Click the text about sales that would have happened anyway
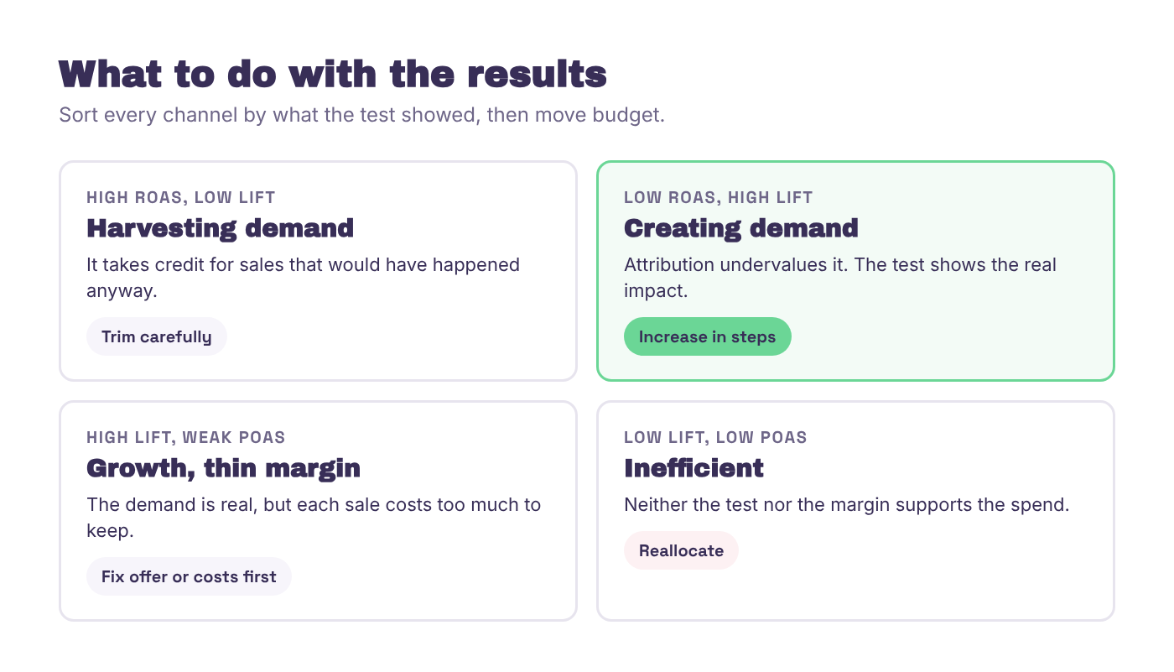1174x672 pixels. pos(303,278)
